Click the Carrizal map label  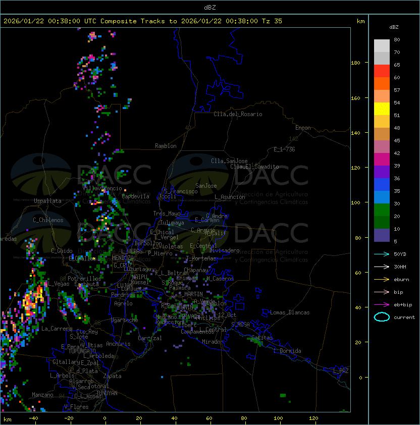pos(150,338)
